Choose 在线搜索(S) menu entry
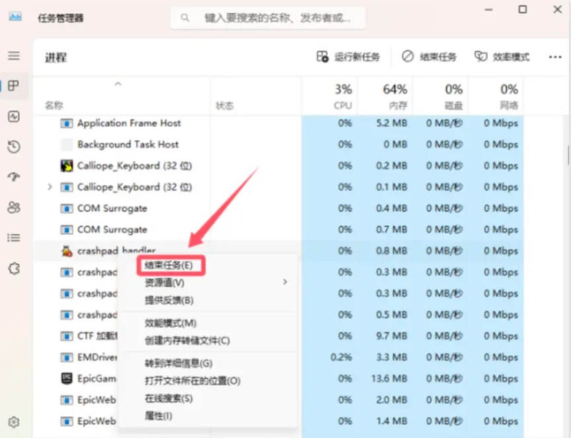The image size is (571, 438). point(169,398)
